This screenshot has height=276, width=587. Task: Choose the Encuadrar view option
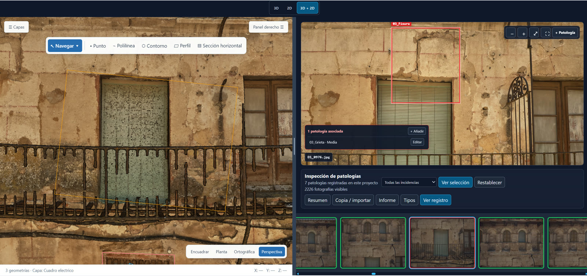pos(200,252)
